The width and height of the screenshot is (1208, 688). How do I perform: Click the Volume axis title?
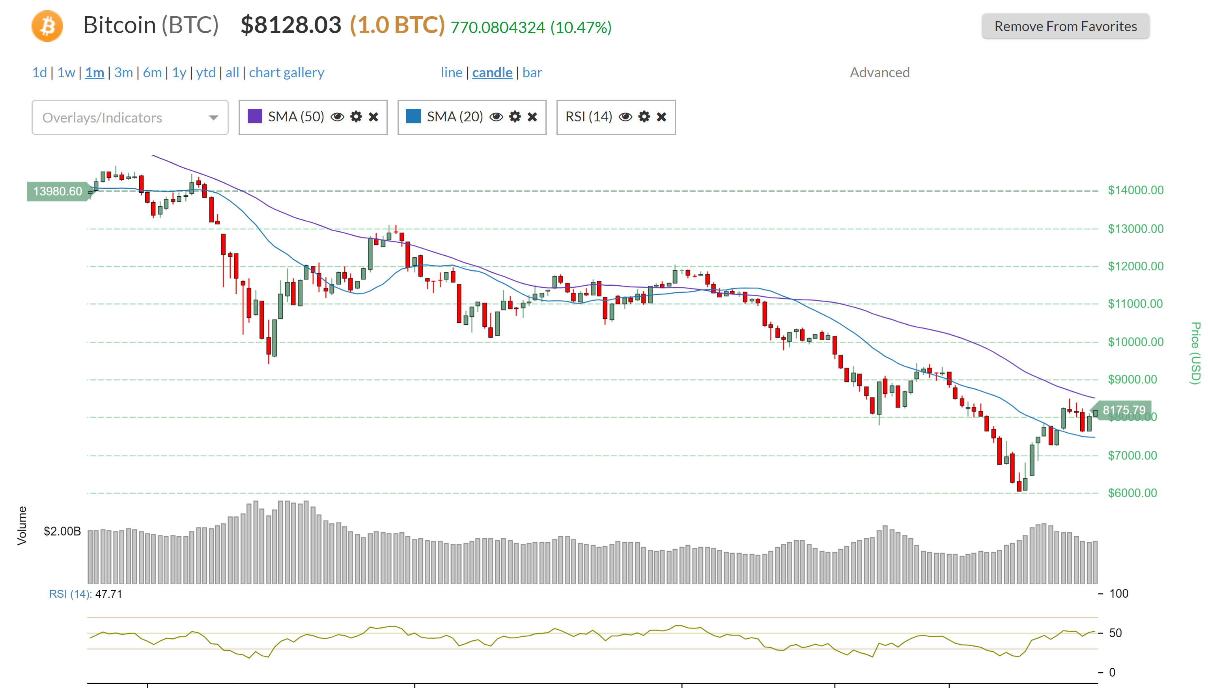point(22,526)
